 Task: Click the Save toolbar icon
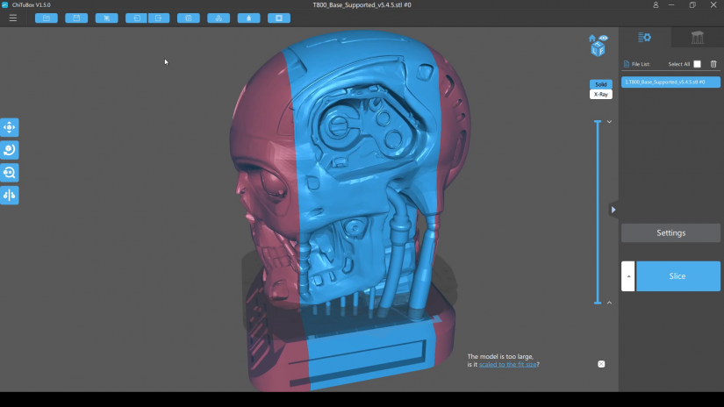76,18
